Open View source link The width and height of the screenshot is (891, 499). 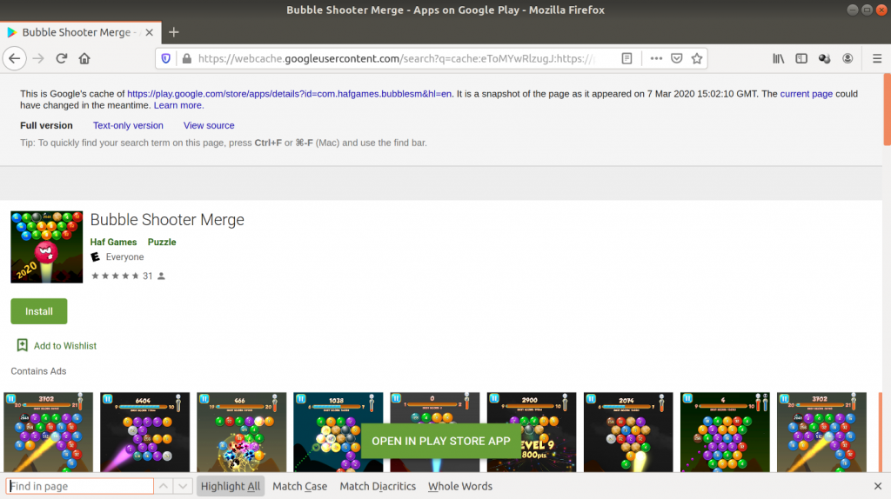(x=209, y=125)
